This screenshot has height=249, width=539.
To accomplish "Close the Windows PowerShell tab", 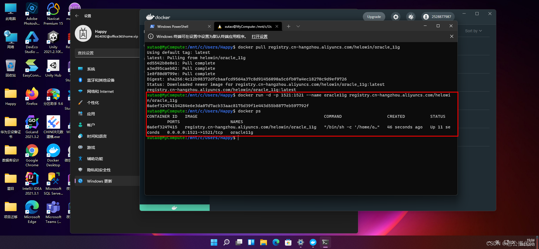I will coord(209,26).
